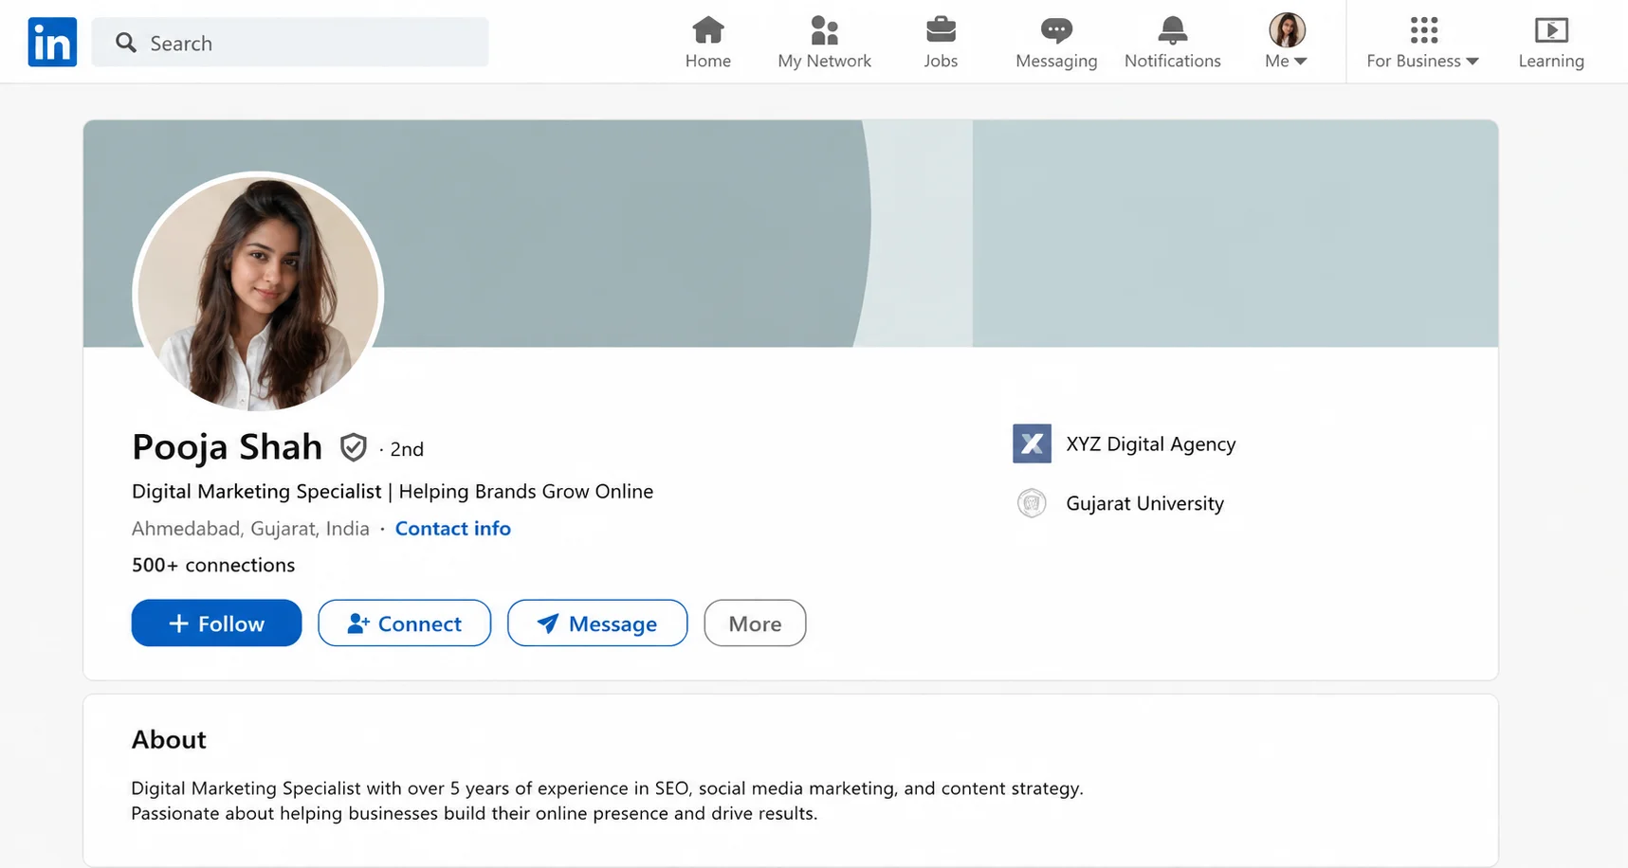The width and height of the screenshot is (1628, 868).
Task: Message Pooja Shah
Action: 597,624
